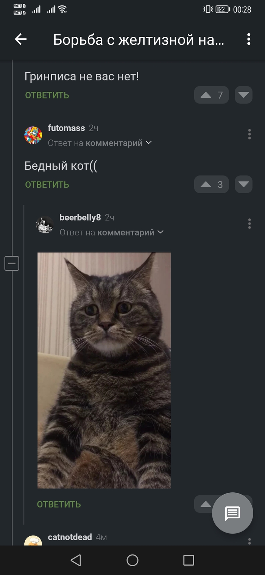
Task: Upvote futomass's "Бедный кот((" comment
Action: pyautogui.click(x=211, y=185)
